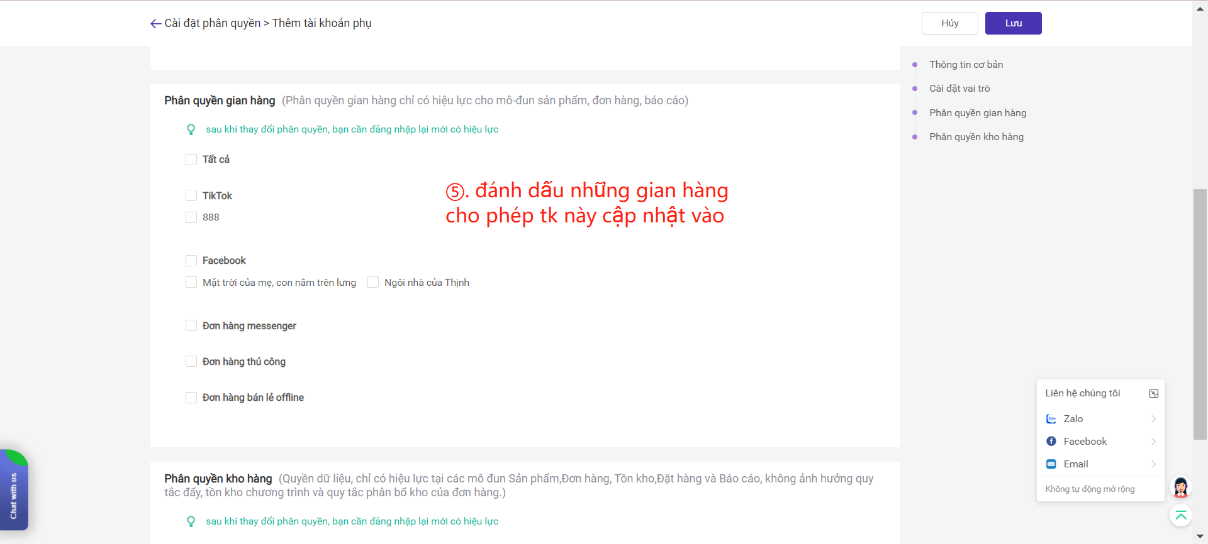This screenshot has height=544, width=1208.
Task: Go to Phân quyền kho hàng section
Action: 976,137
